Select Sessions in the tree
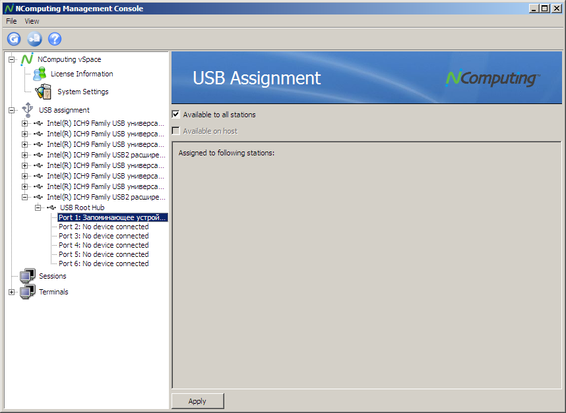 pyautogui.click(x=53, y=276)
